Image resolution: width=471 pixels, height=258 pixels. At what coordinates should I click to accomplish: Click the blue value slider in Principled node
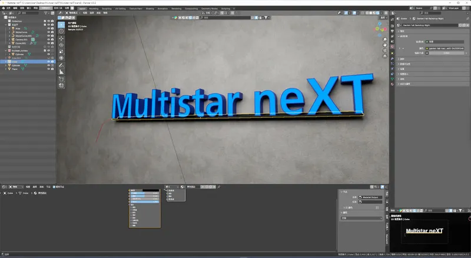click(x=144, y=201)
